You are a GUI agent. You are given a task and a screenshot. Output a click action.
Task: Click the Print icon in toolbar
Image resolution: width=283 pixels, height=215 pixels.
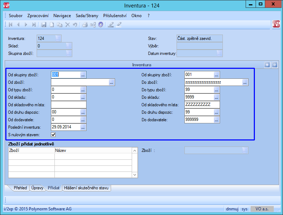(85, 25)
